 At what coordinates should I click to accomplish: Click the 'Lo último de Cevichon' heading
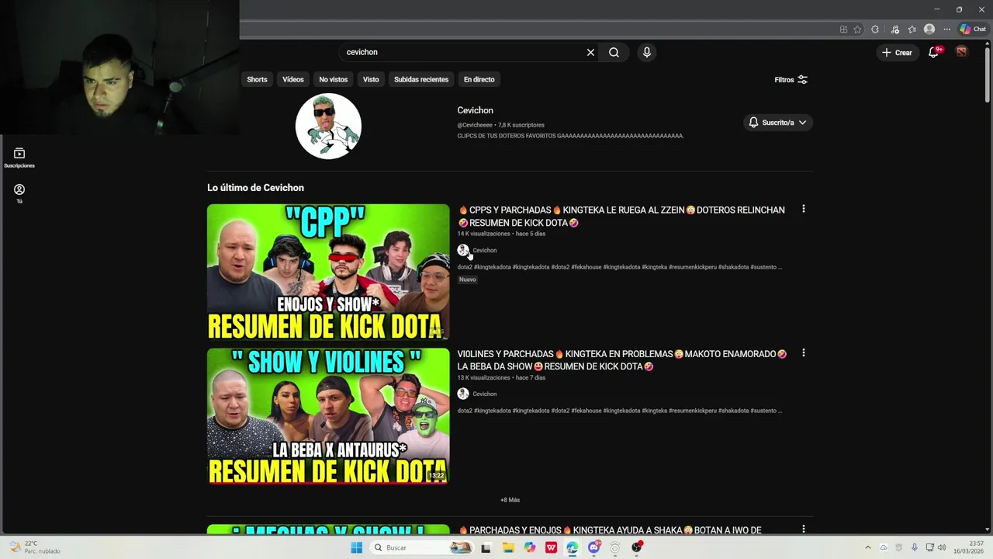pos(255,188)
